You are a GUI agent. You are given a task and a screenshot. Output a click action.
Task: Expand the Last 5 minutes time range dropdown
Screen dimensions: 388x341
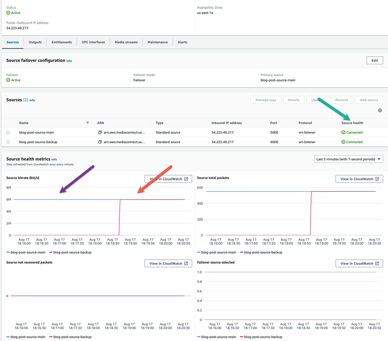point(349,159)
